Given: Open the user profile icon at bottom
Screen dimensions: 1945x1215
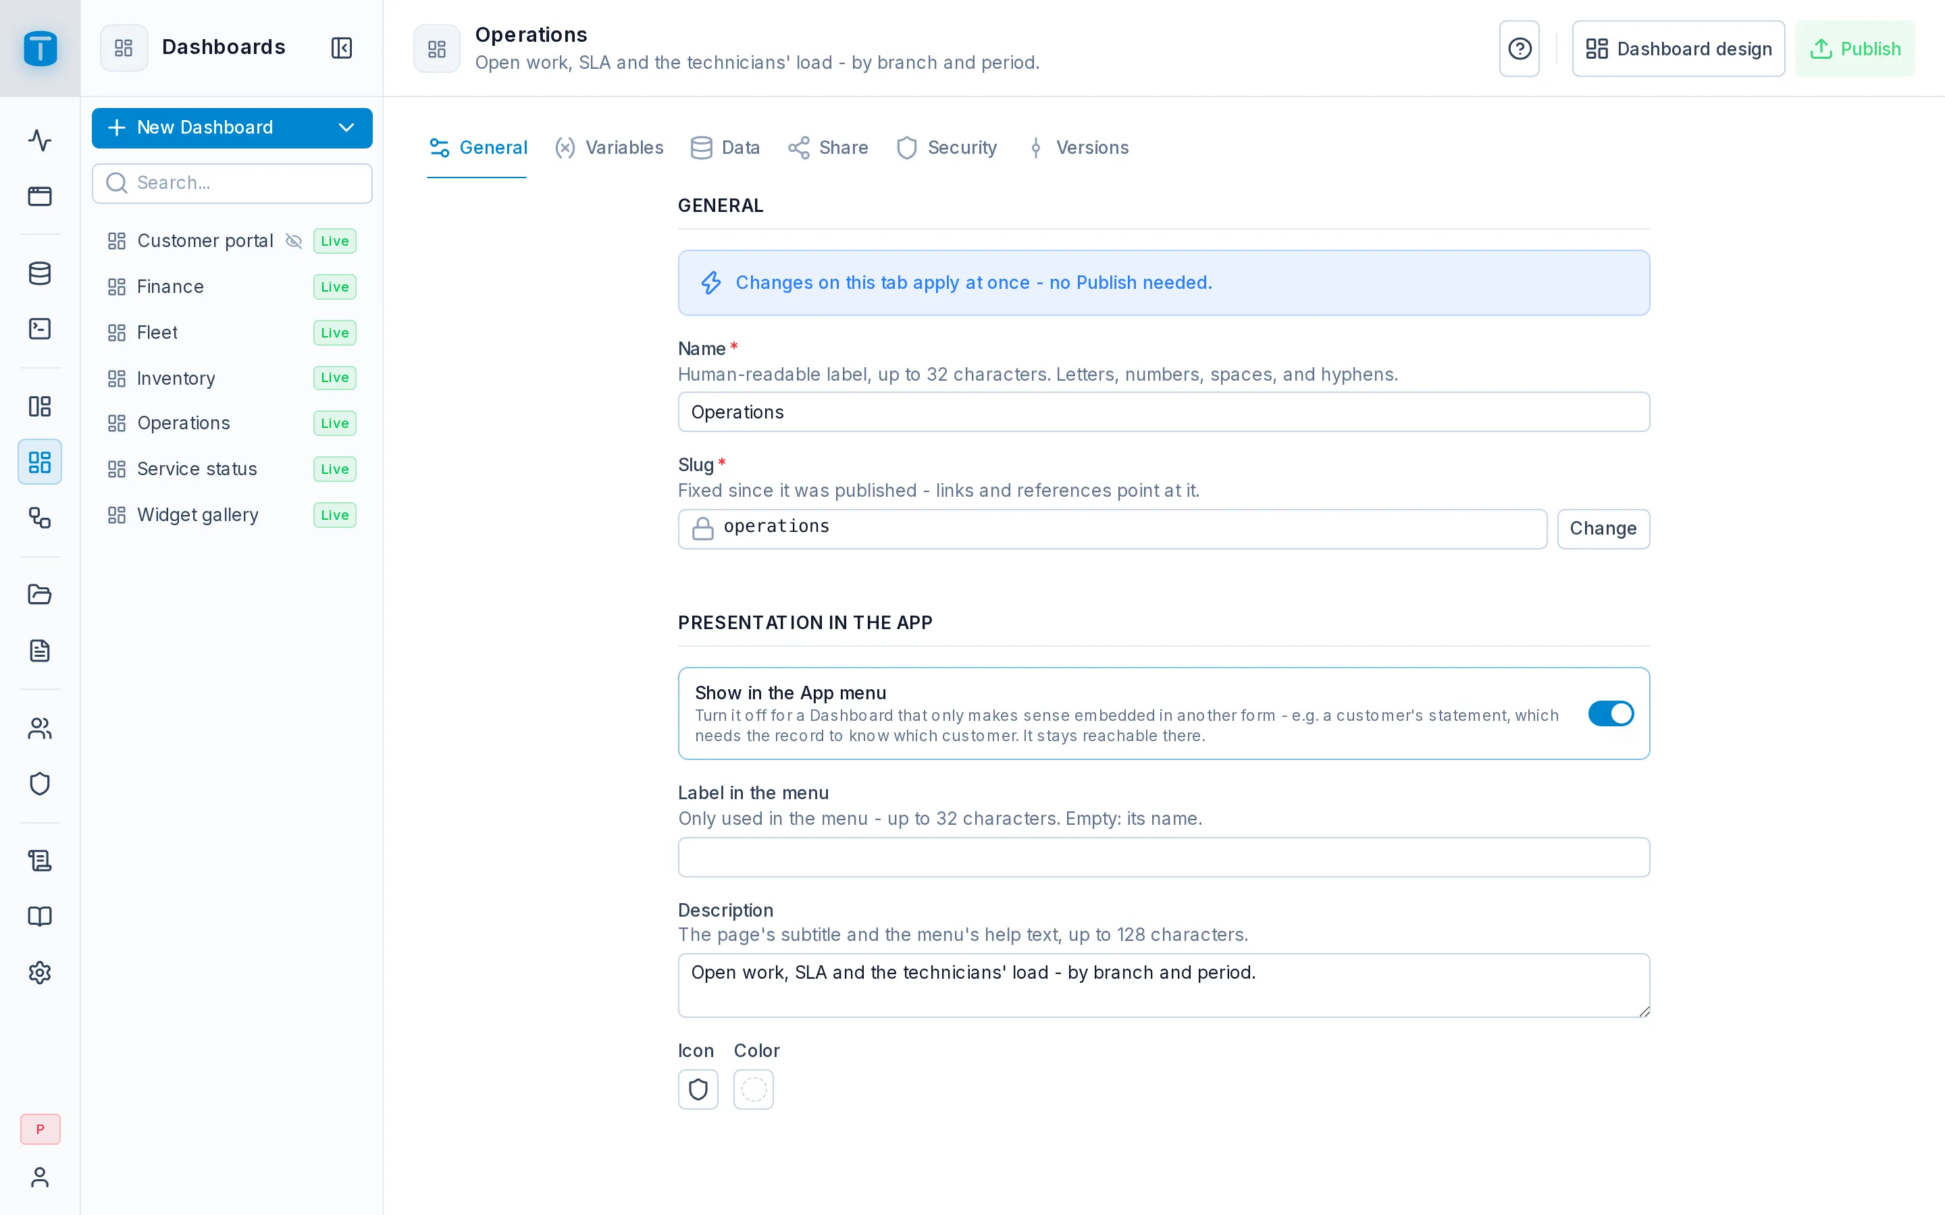Looking at the screenshot, I should coord(41,1177).
